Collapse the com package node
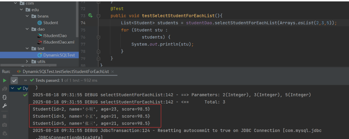Image resolution: width=349 pixels, height=139 pixels. [15, 3]
